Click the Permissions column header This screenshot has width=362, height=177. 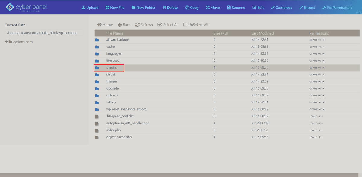click(x=319, y=33)
